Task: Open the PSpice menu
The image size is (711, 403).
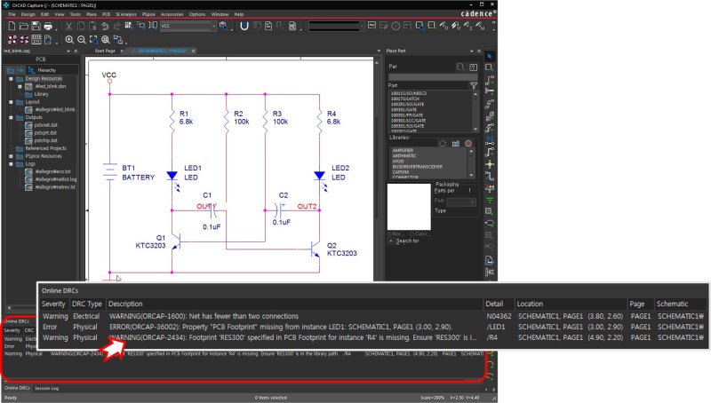Action: 148,14
